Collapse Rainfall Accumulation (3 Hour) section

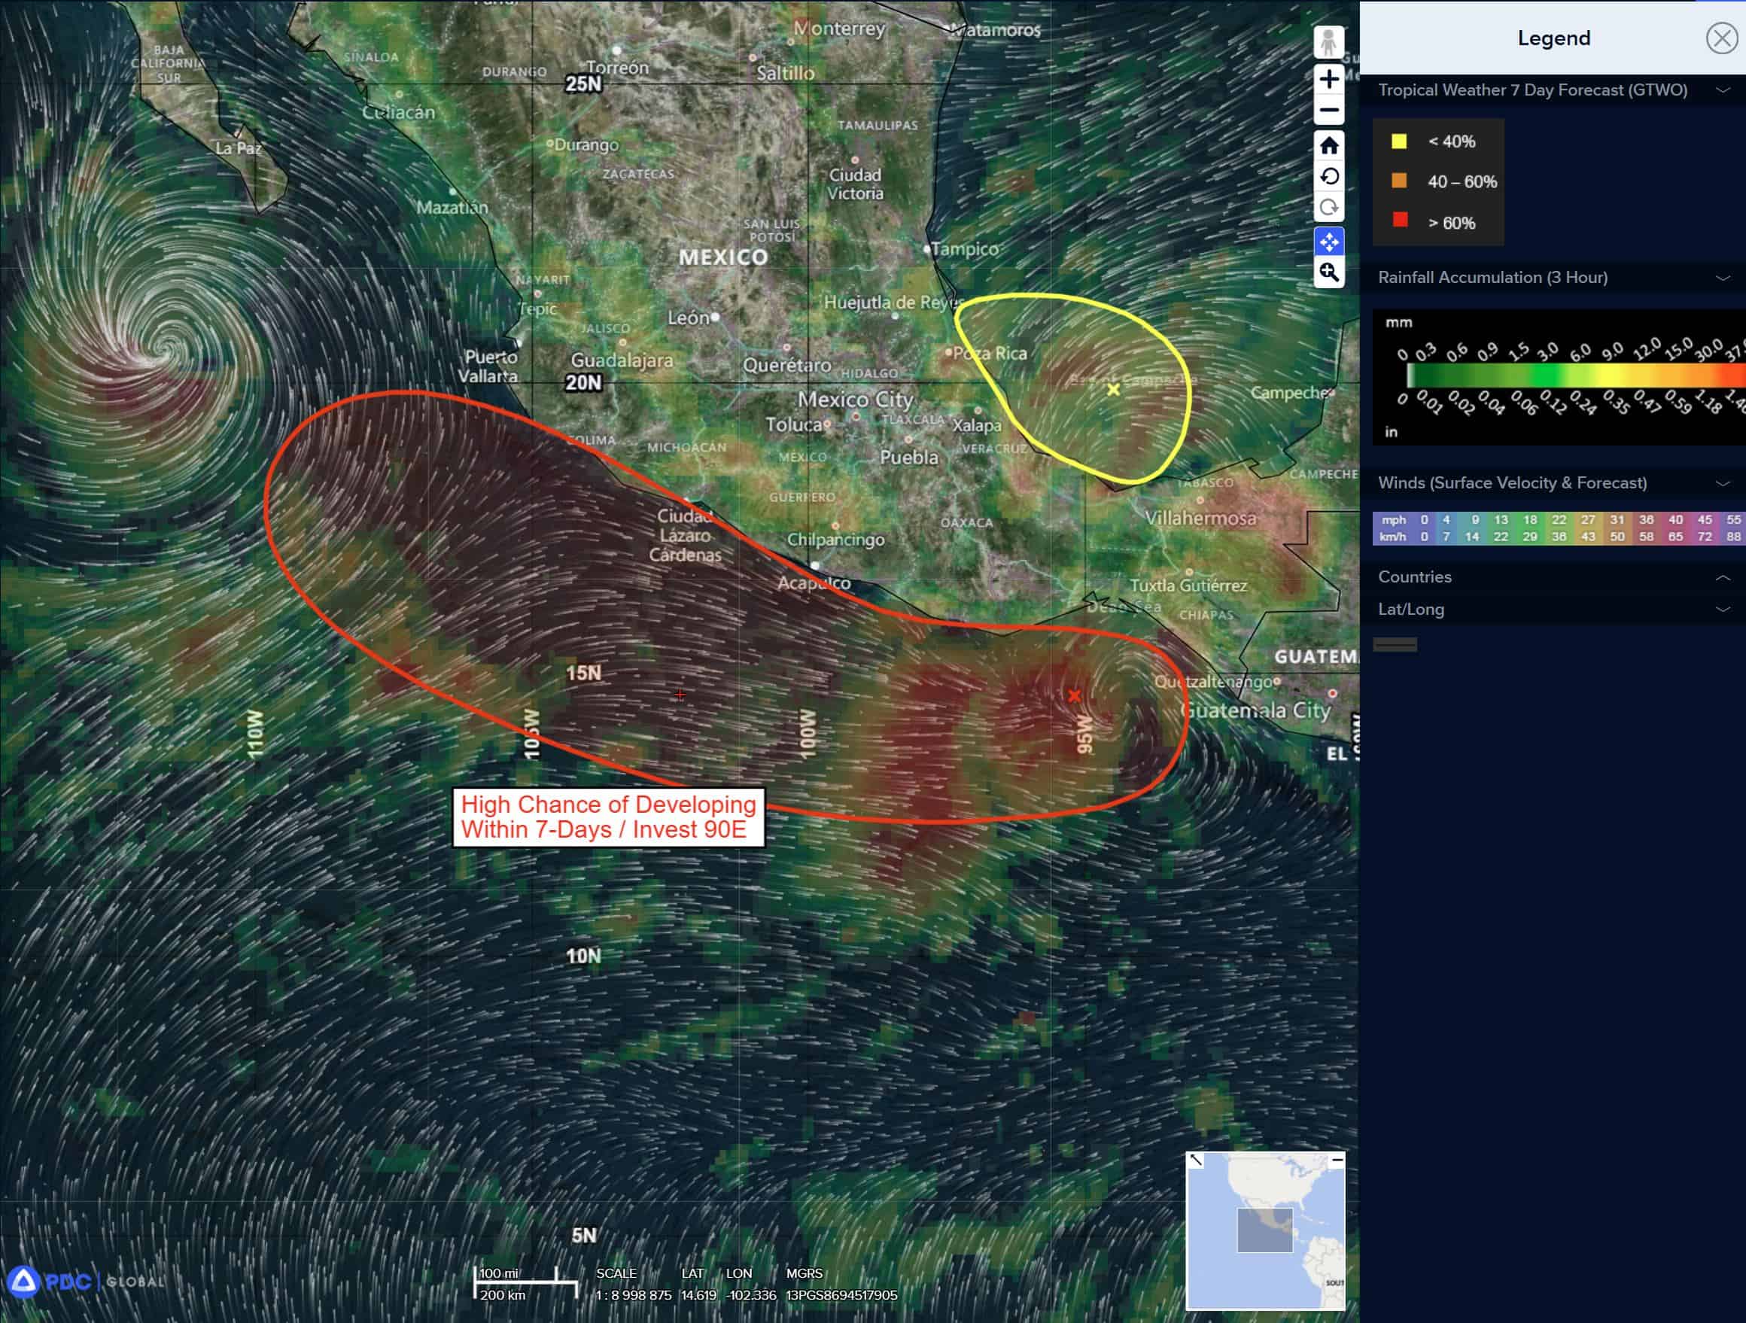(x=1723, y=278)
